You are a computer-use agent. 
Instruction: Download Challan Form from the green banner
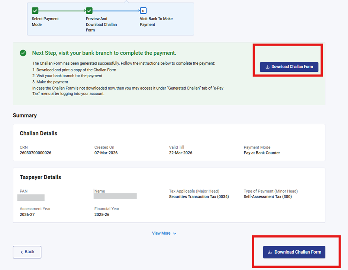(289, 67)
